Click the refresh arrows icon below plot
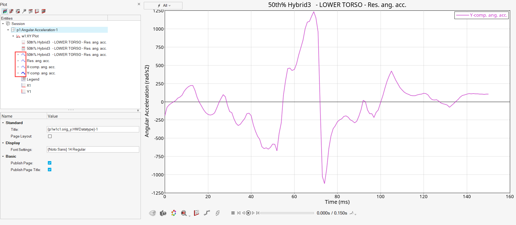Image resolution: width=516 pixels, height=225 pixels. (x=218, y=213)
